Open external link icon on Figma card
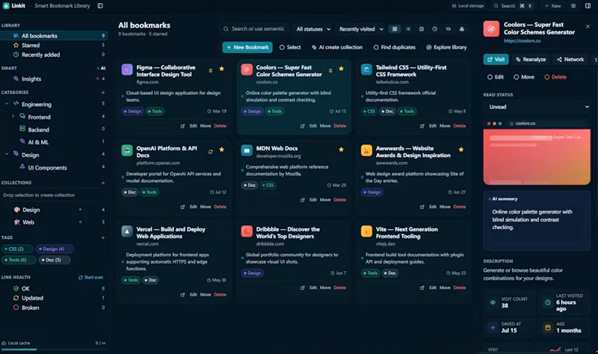The width and height of the screenshot is (598, 354). point(182,125)
